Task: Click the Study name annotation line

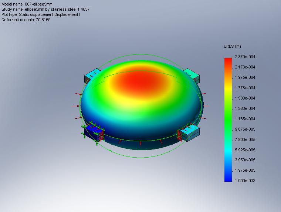Action: [45, 9]
